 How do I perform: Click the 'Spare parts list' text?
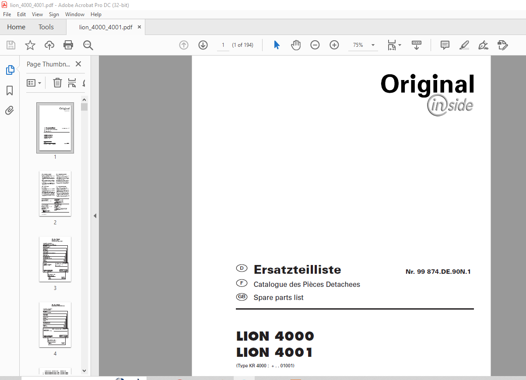coord(278,297)
